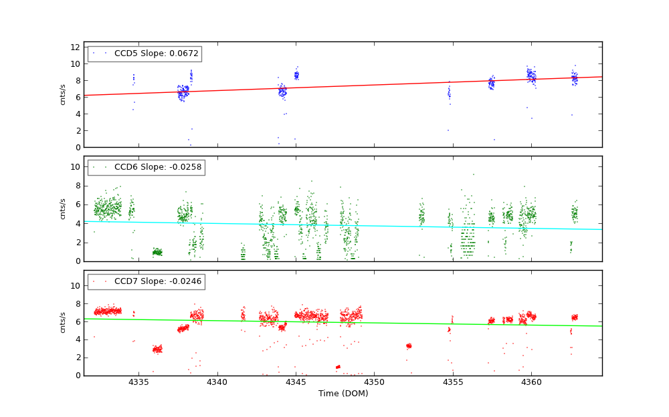The width and height of the screenshot is (669, 417).
Task: Click the cnts/s label of the CCD5 panel
Action: pyautogui.click(x=63, y=94)
